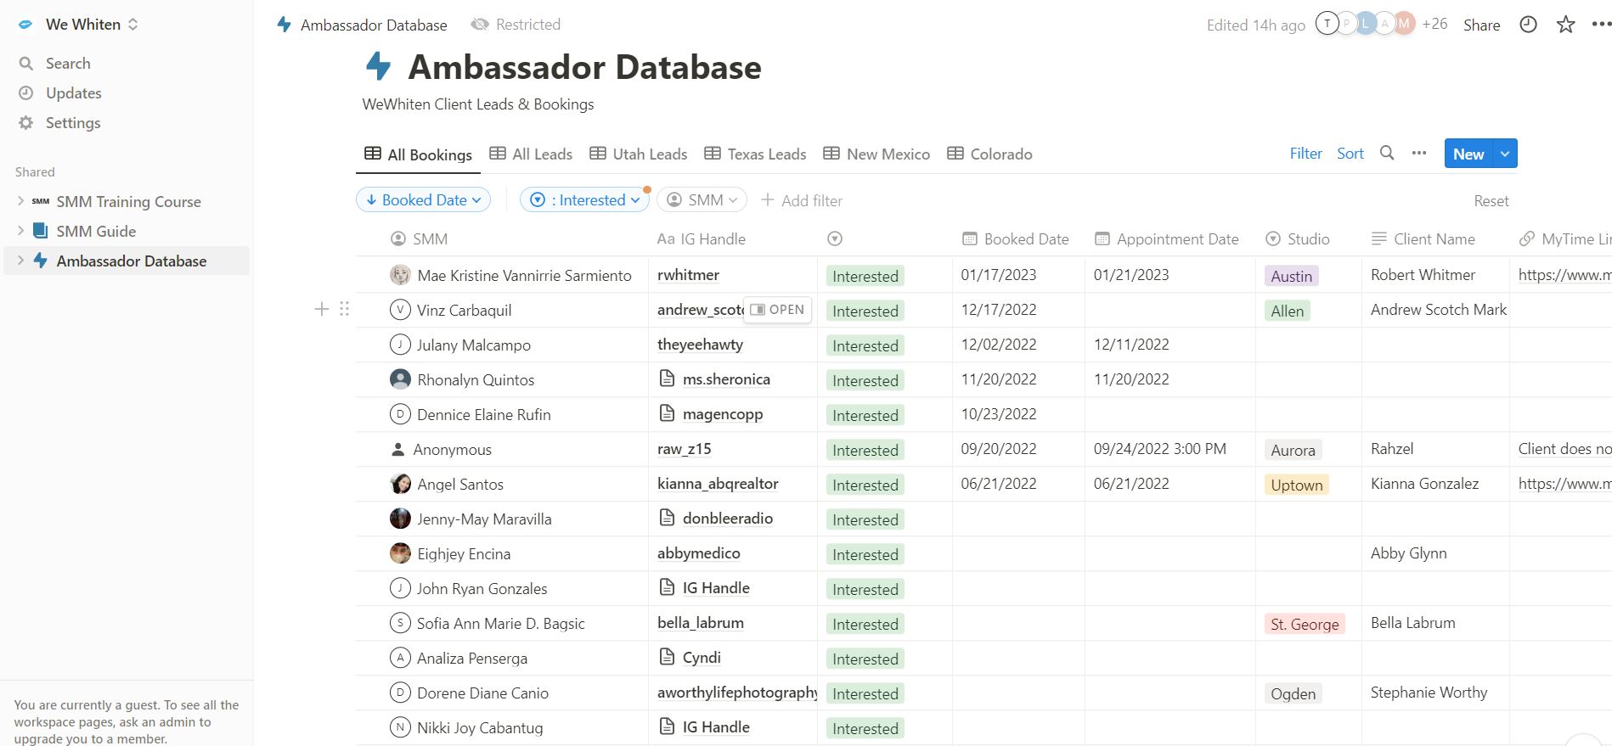The image size is (1612, 746).
Task: Open the andrew_scot row OPEN button
Action: pyautogui.click(x=777, y=310)
